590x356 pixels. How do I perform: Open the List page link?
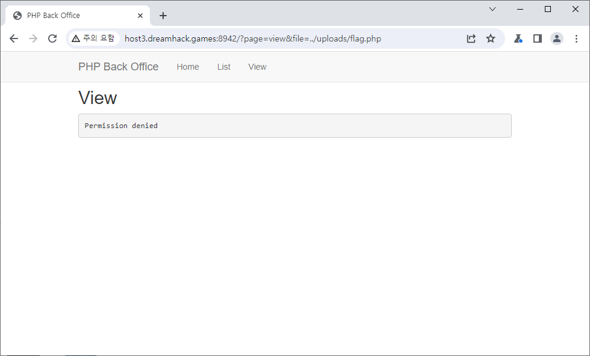pyautogui.click(x=224, y=67)
